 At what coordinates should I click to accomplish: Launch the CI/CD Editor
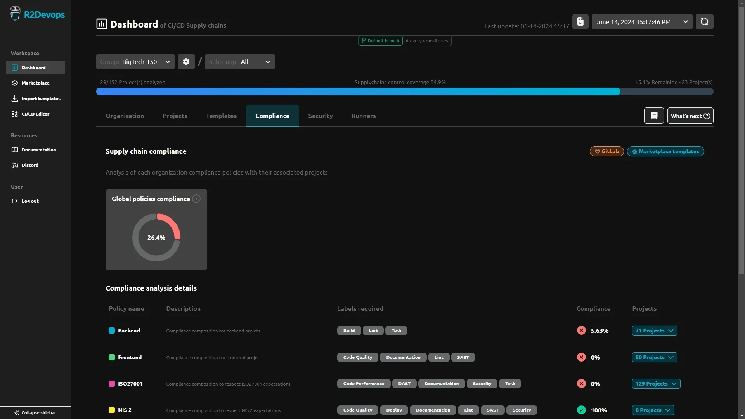pos(35,114)
